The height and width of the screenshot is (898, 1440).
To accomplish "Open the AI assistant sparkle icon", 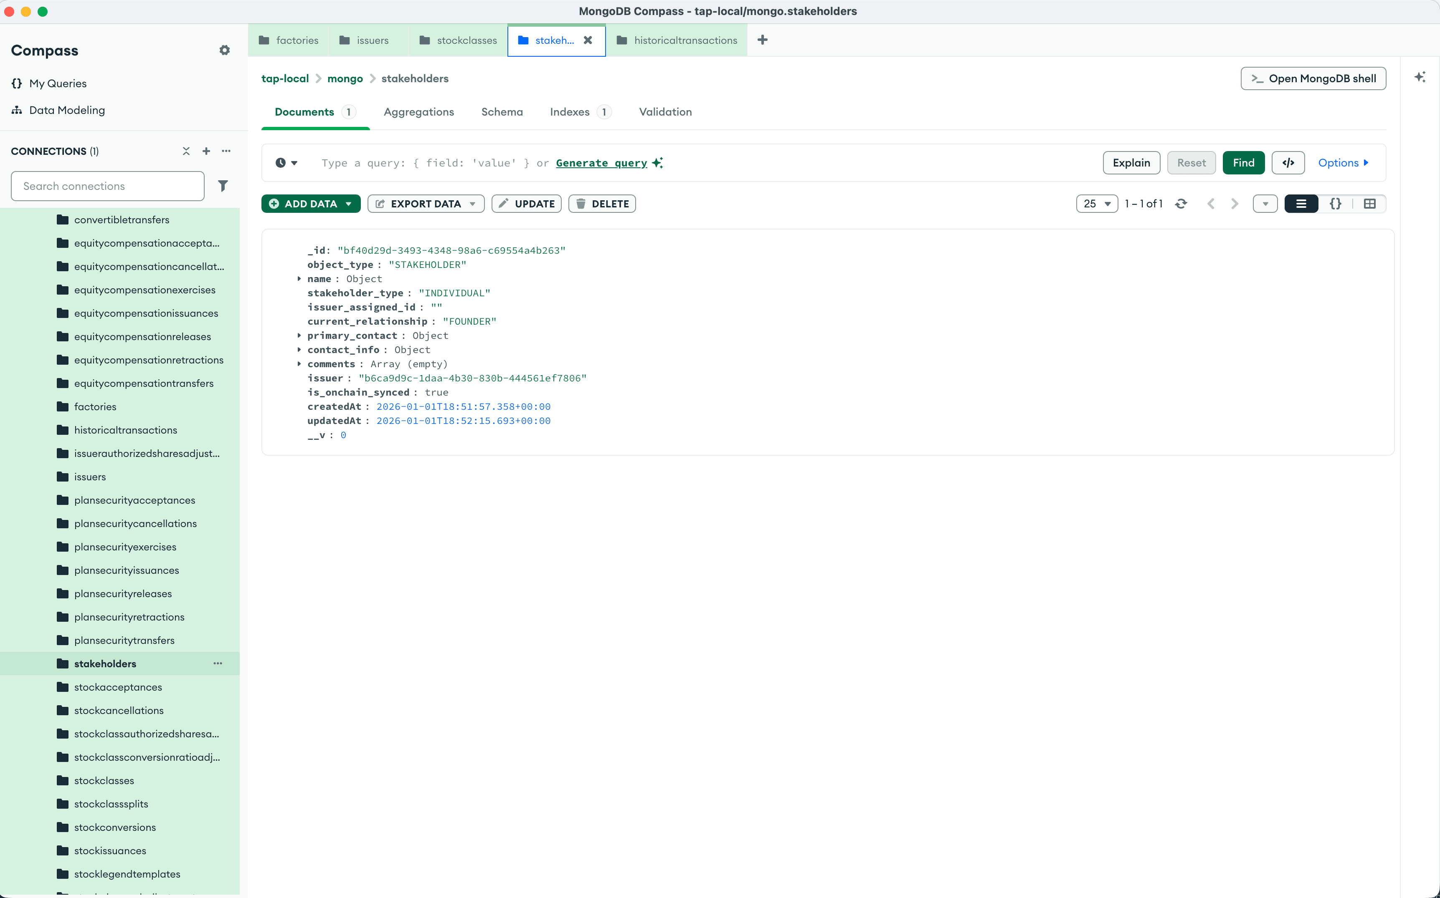I will point(1420,77).
